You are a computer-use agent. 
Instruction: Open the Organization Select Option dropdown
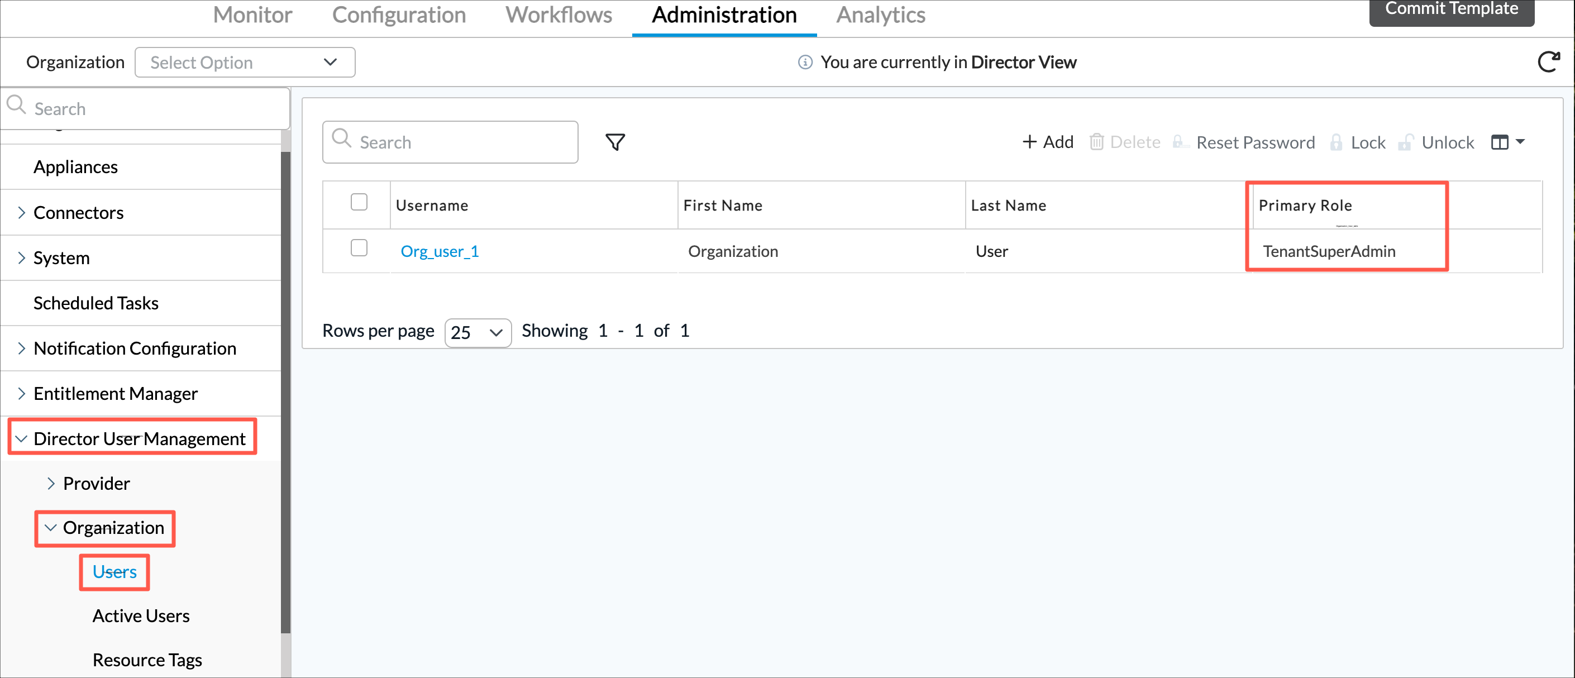click(x=245, y=63)
